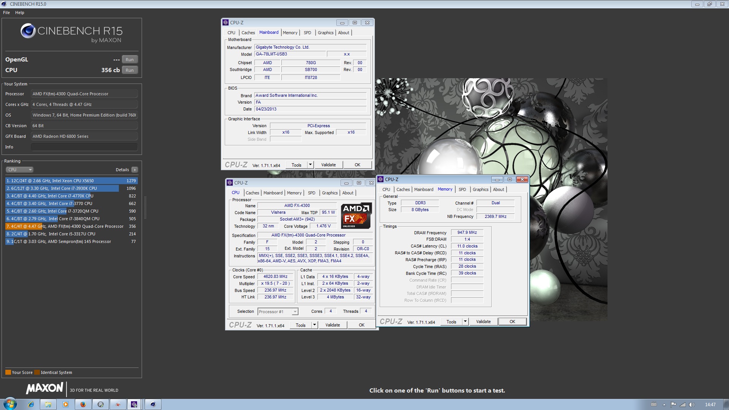Switch to Graphics tab in Mainboard window
729x410 pixels.
(325, 33)
